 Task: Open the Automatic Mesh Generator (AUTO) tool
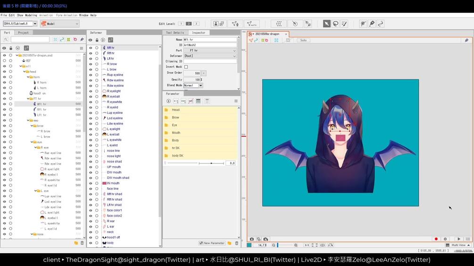coord(251,24)
